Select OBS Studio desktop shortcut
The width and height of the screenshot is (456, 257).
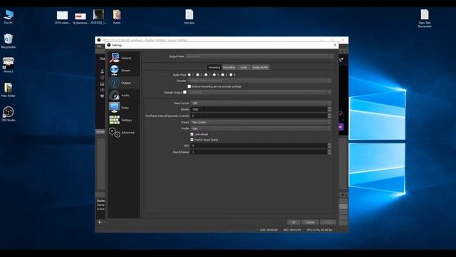9,114
